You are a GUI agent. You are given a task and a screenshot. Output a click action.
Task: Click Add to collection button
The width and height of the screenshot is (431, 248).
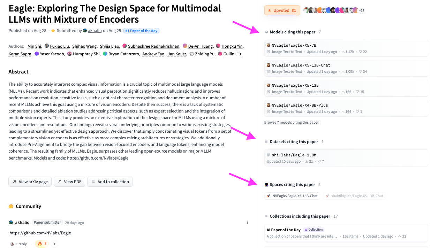(x=110, y=182)
